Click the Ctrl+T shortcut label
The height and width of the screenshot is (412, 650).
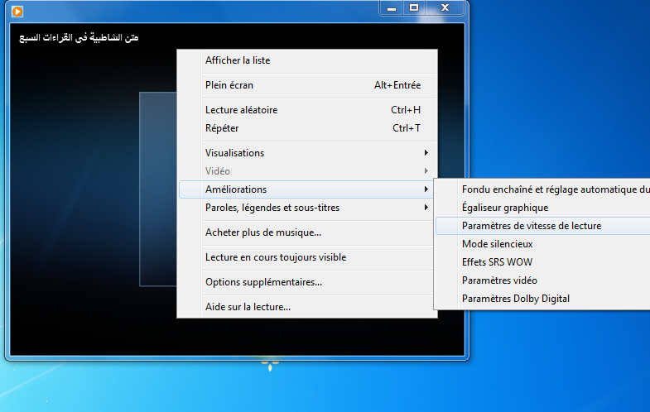click(x=407, y=128)
